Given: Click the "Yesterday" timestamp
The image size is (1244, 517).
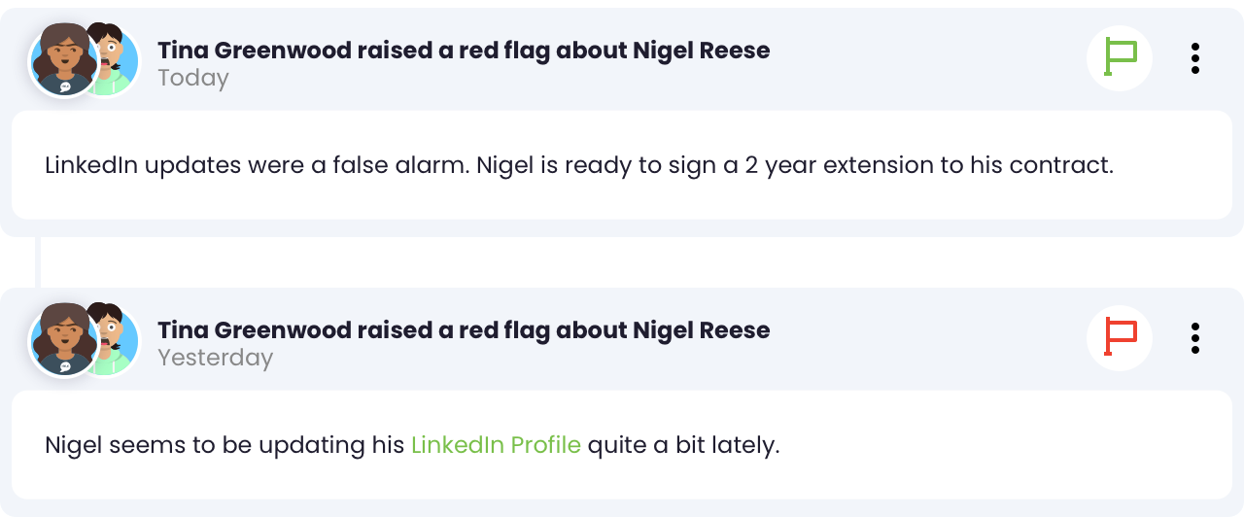Looking at the screenshot, I should [x=215, y=358].
